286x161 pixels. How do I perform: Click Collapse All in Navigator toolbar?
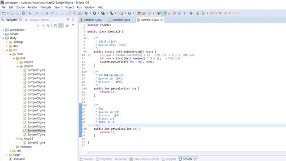(55, 25)
